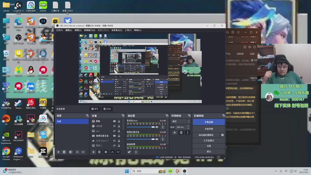Launch Steam from the desktop
Viewport: 311px width, 175px height.
(x=18, y=104)
